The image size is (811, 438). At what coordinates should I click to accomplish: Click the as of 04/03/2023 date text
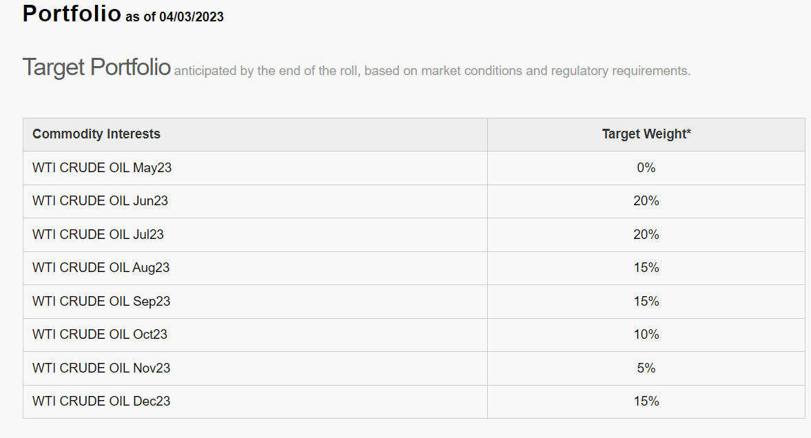click(x=174, y=17)
